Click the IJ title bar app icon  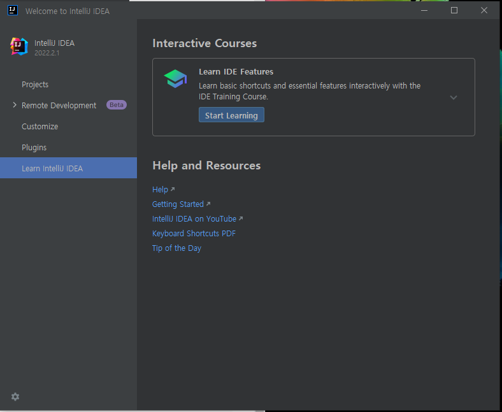pyautogui.click(x=13, y=10)
